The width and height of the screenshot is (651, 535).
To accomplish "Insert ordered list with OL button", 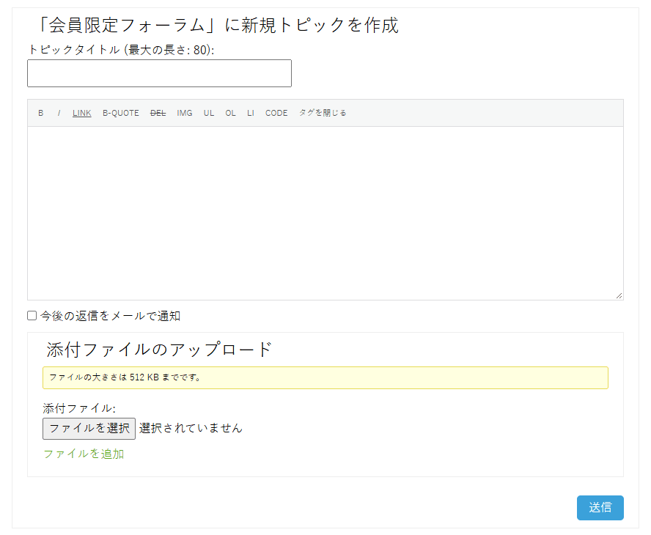I will pos(230,113).
